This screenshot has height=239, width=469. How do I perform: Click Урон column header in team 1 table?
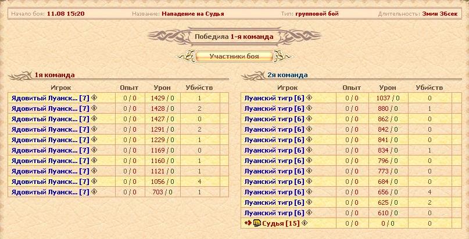[162, 88]
